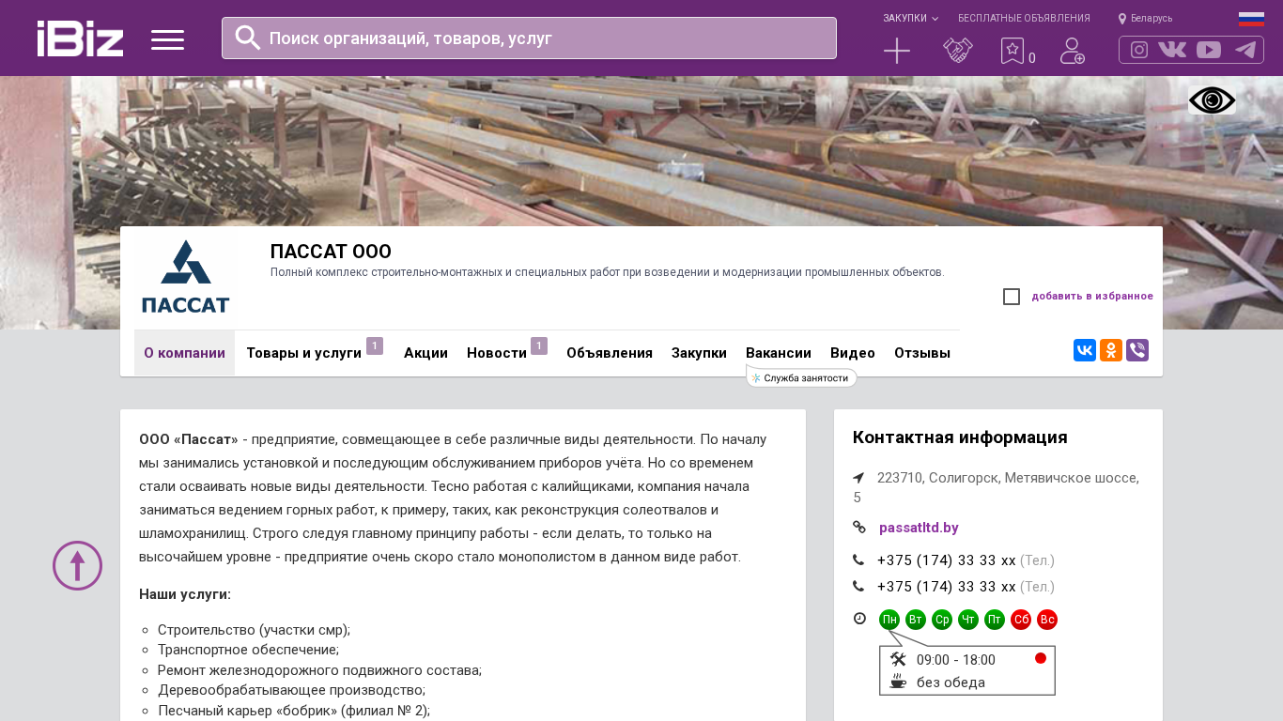Open the VK icon in header
1283x721 pixels.
point(1172,50)
